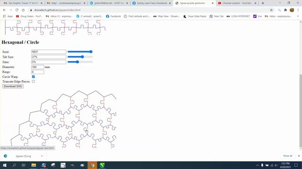
Task: Open Windows taskbar search
Action: [x=14, y=165]
